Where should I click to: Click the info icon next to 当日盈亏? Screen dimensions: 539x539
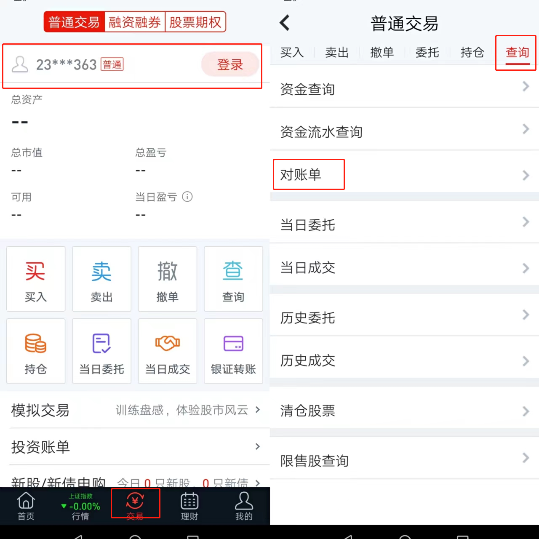tap(187, 197)
